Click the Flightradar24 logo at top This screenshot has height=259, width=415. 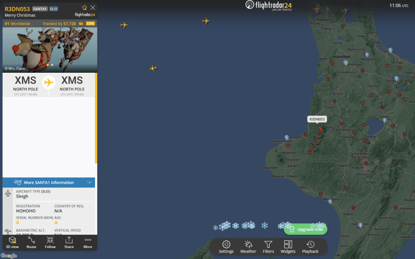269,6
